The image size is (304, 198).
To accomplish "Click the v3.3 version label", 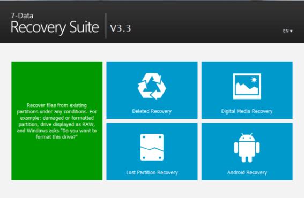I will tap(121, 28).
